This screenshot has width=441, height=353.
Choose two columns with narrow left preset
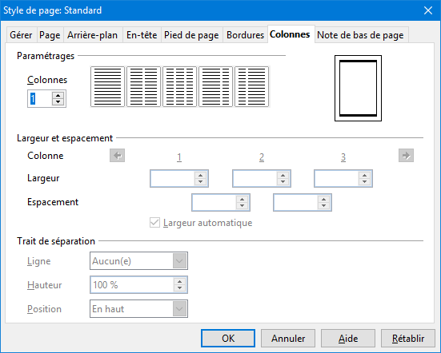251,87
